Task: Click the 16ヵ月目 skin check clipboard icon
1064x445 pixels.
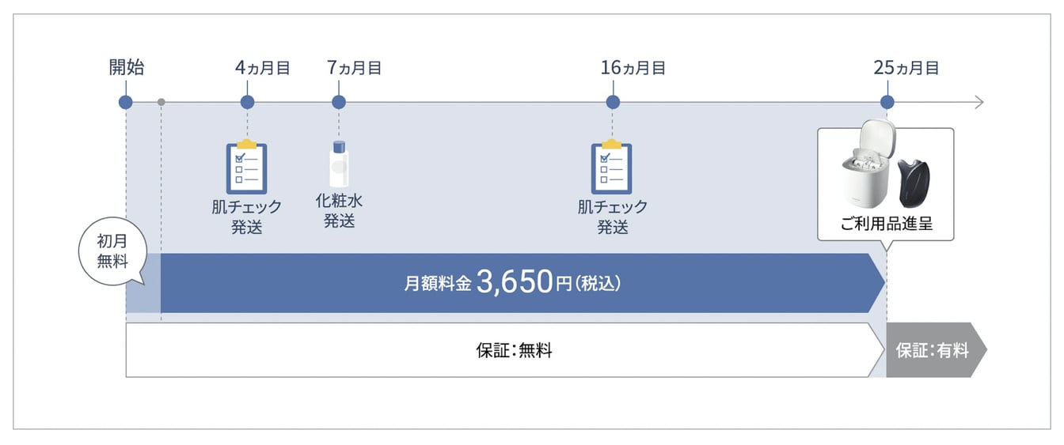Action: (612, 167)
